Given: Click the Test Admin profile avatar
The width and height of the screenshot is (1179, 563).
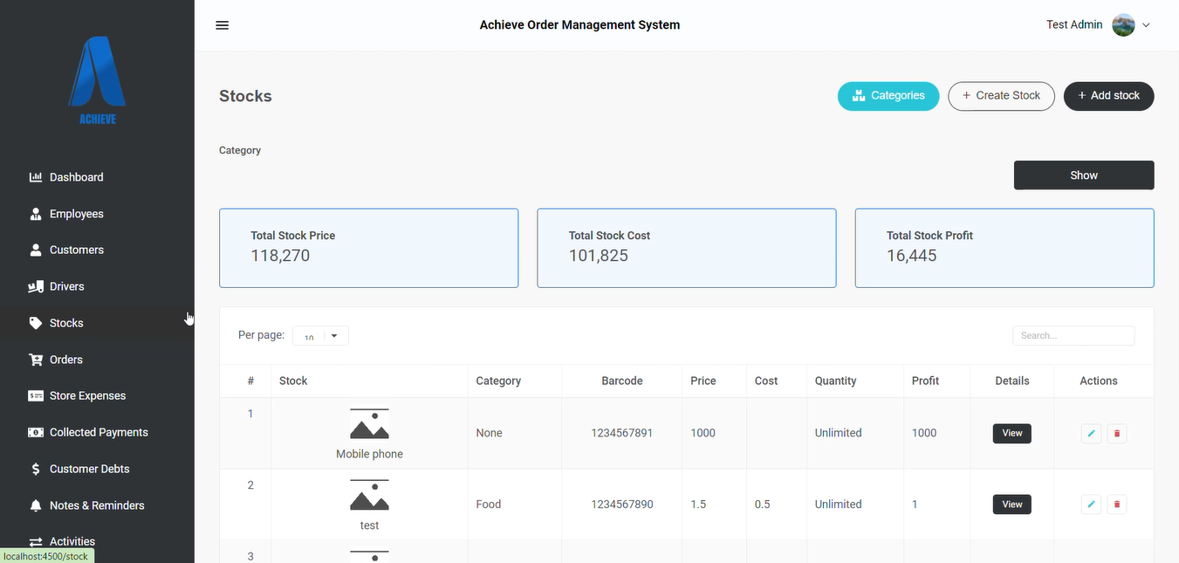Looking at the screenshot, I should pos(1123,24).
